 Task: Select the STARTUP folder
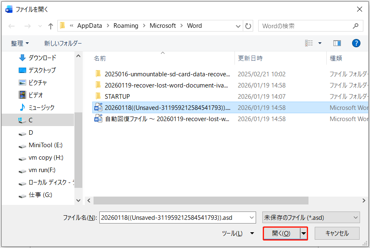pos(117,97)
